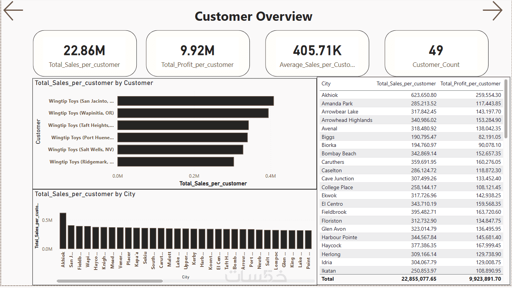Select the Wingtip Toys (Ridgemark) bar
Viewport: 512px width, 288px height.
(x=176, y=162)
